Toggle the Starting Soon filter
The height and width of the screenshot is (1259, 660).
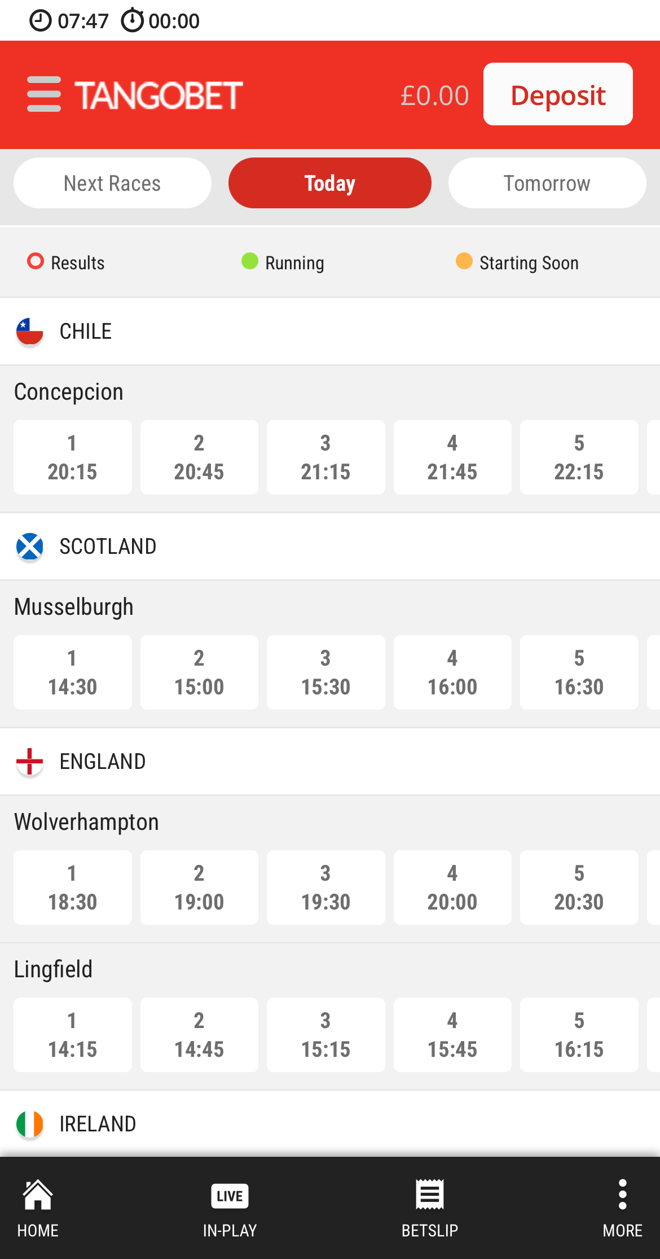coord(517,263)
